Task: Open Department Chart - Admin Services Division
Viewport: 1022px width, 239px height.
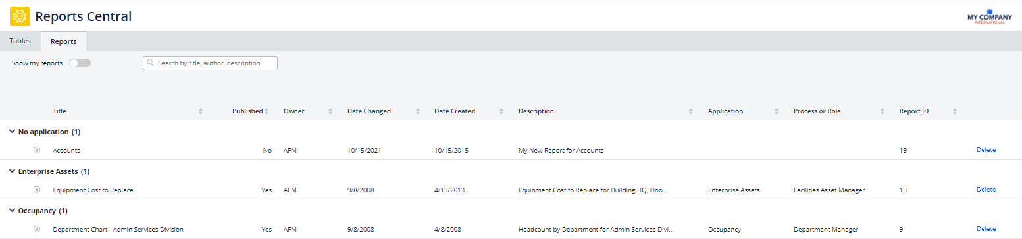Action: (118, 230)
